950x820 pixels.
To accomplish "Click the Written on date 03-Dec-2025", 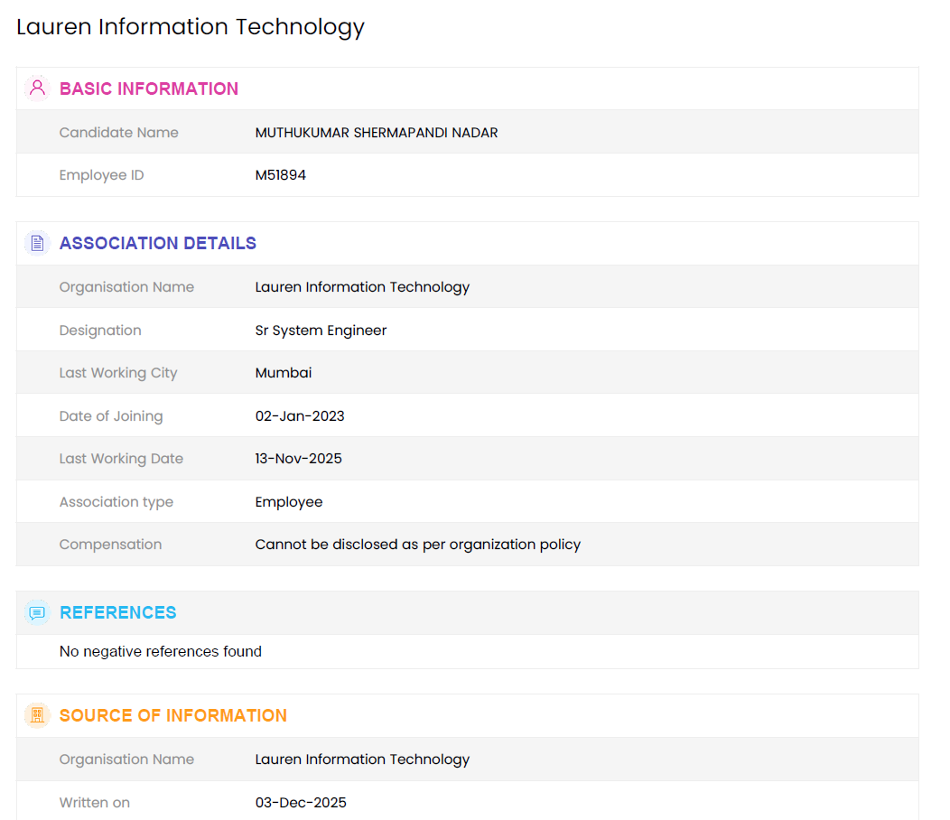I will (x=301, y=803).
